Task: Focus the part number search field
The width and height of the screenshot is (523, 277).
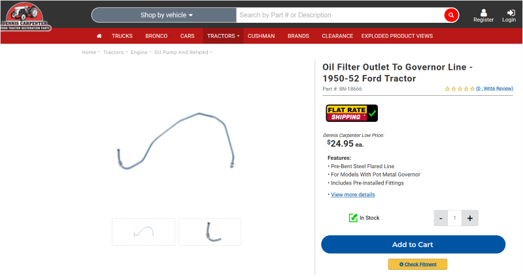Action: pyautogui.click(x=340, y=15)
